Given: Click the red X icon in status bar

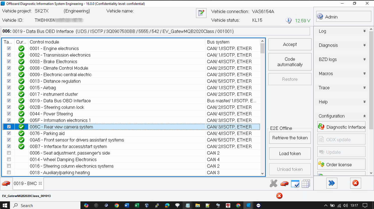Looking at the screenshot, I should (x=279, y=196).
